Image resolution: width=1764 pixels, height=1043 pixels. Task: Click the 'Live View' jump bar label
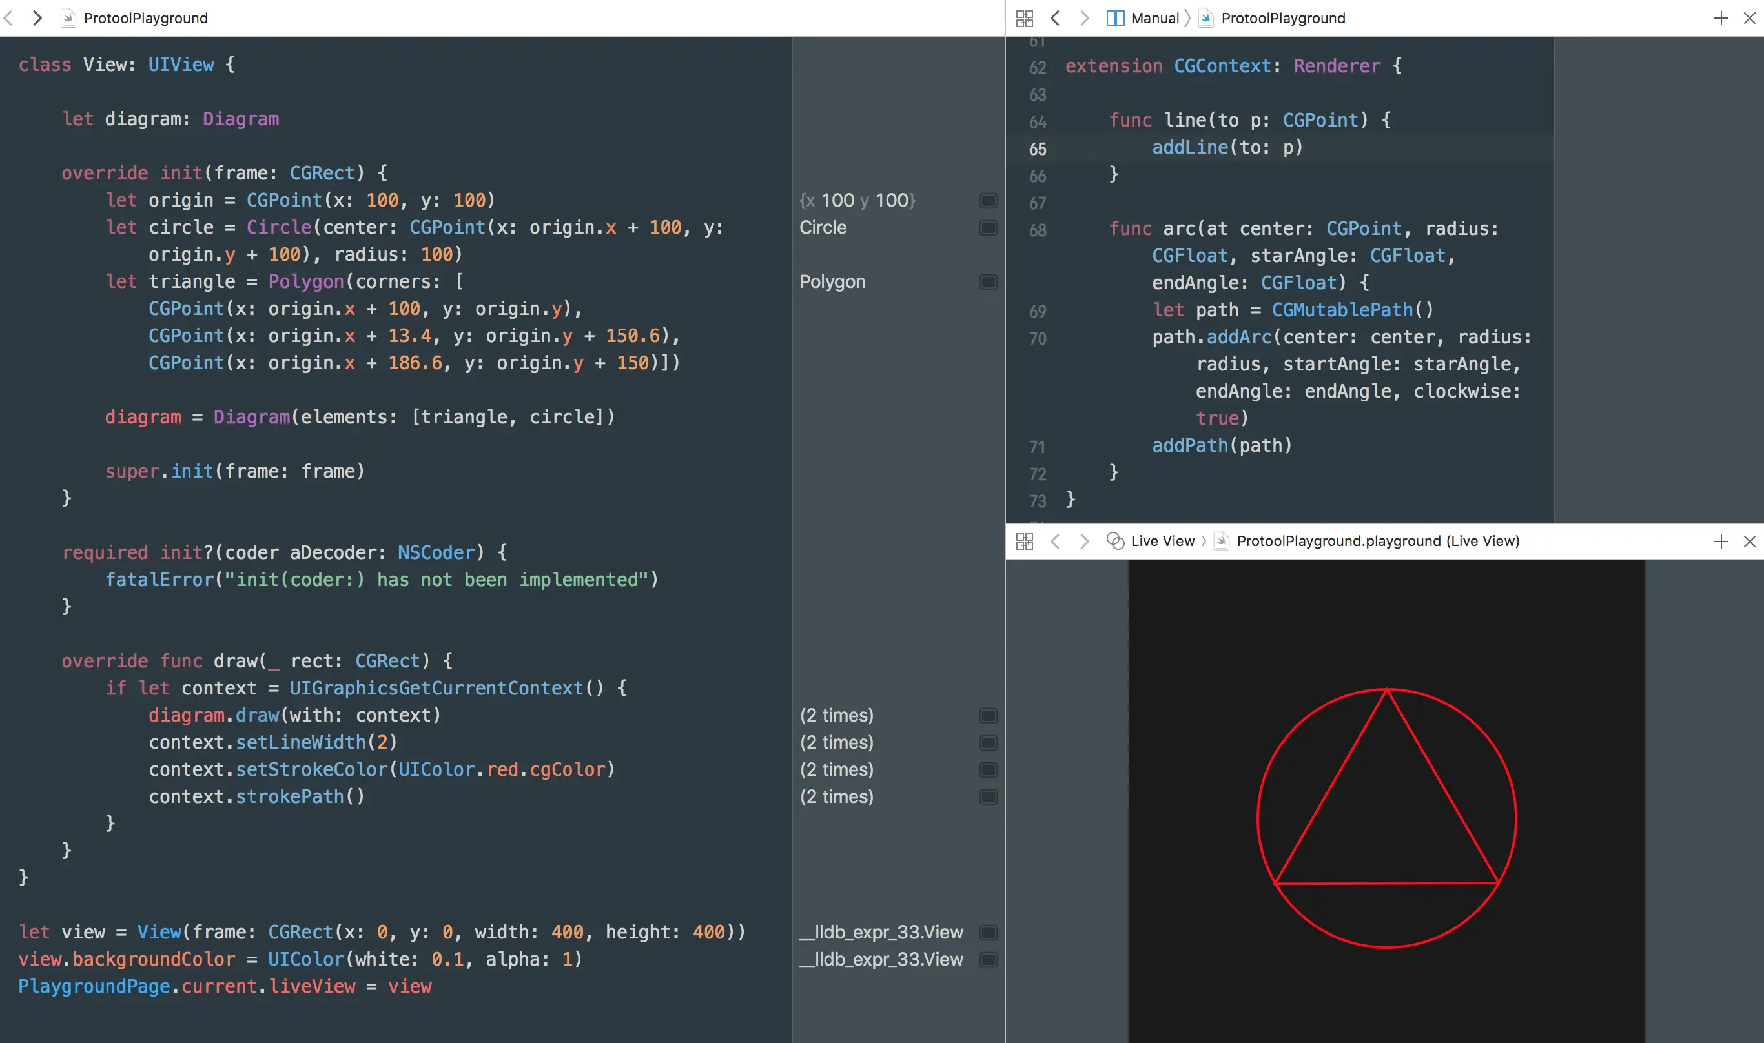1162,541
